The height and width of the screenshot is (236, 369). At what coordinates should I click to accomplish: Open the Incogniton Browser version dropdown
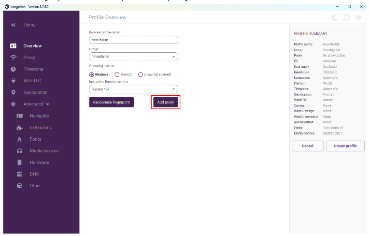click(133, 89)
